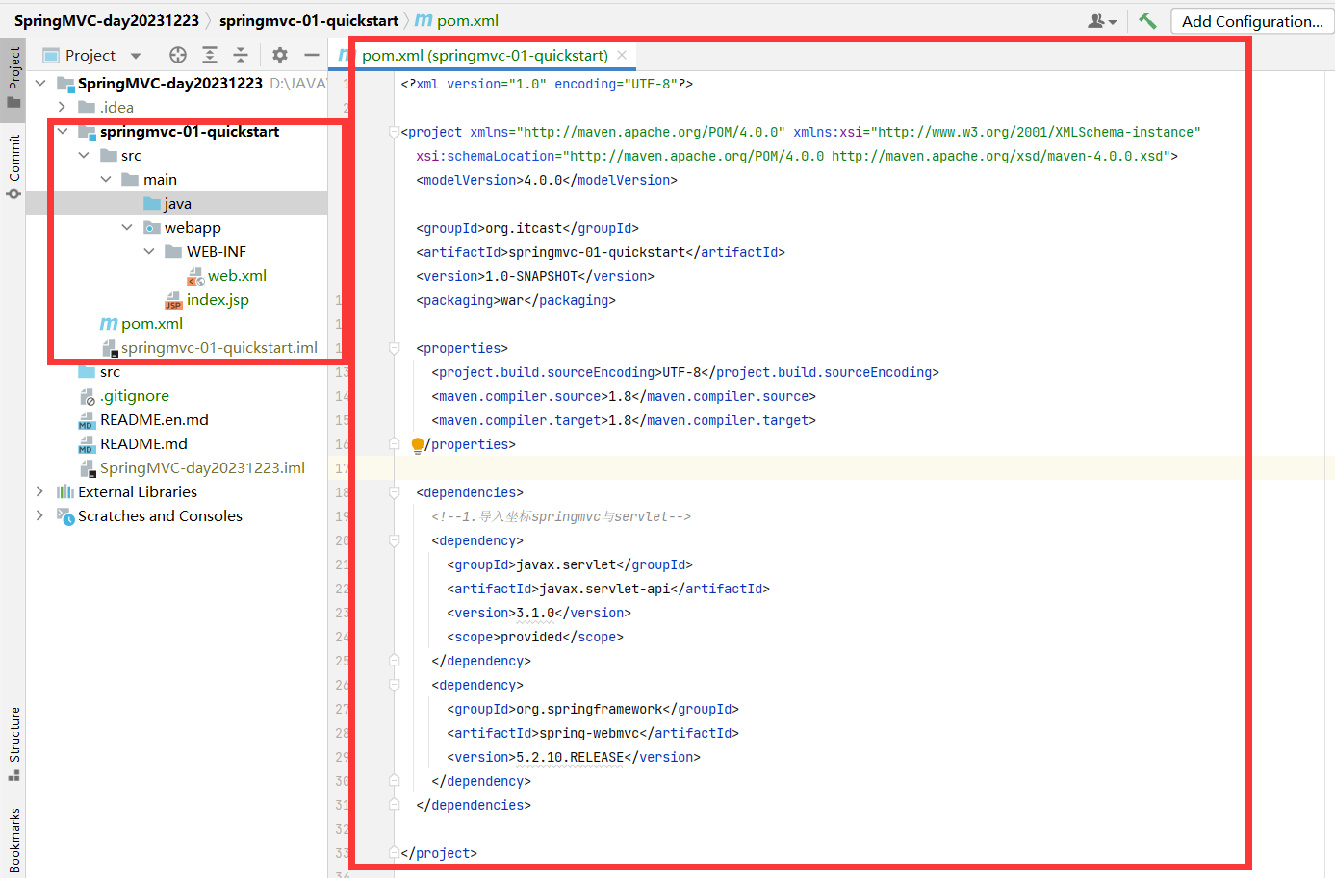1335x878 pixels.
Task: Select the pom.xml (springmvc-01-quickstart) editor tab
Action: (x=484, y=56)
